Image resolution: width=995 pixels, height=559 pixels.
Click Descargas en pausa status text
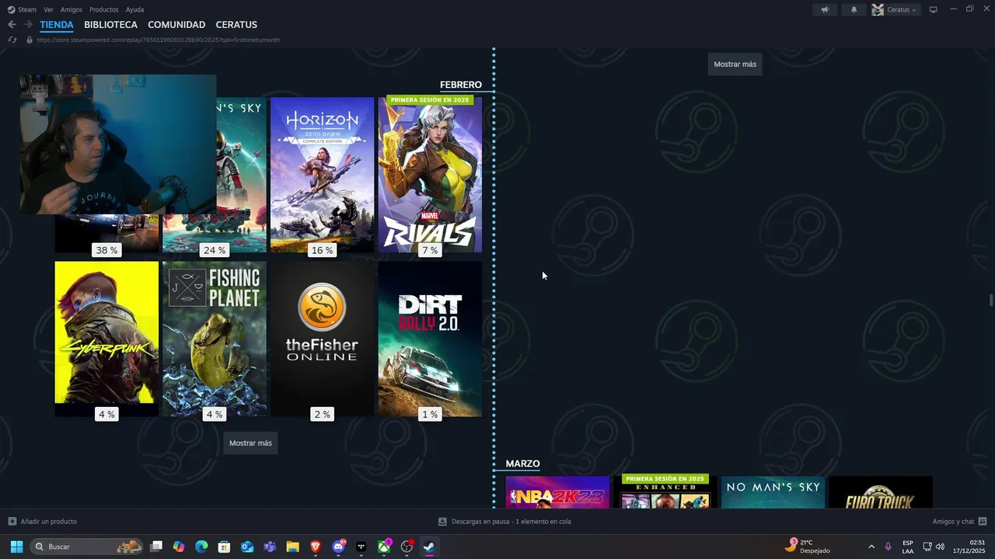tap(511, 521)
